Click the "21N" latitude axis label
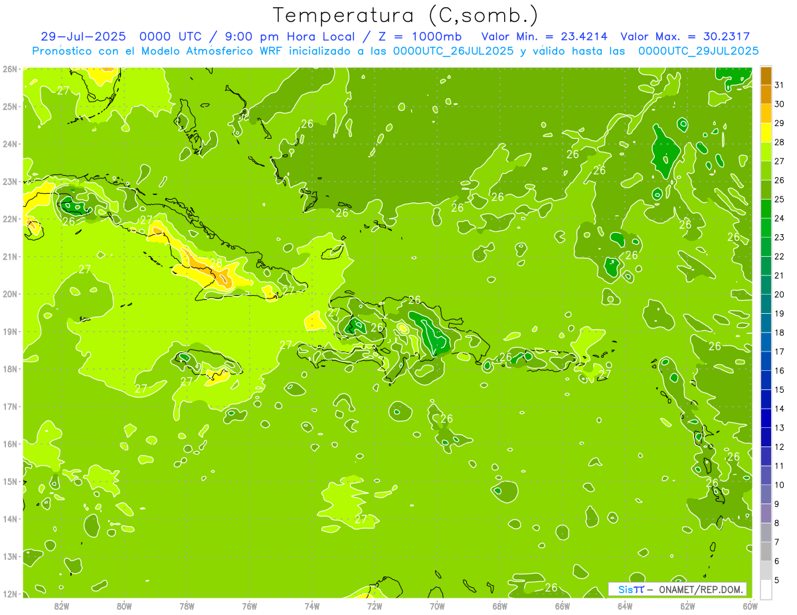797x615 pixels. 10,256
